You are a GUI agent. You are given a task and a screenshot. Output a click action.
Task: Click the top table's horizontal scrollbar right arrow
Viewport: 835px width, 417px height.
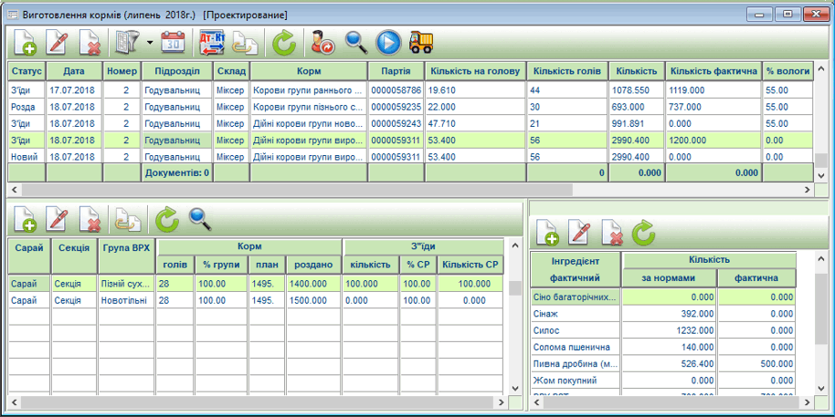click(807, 190)
